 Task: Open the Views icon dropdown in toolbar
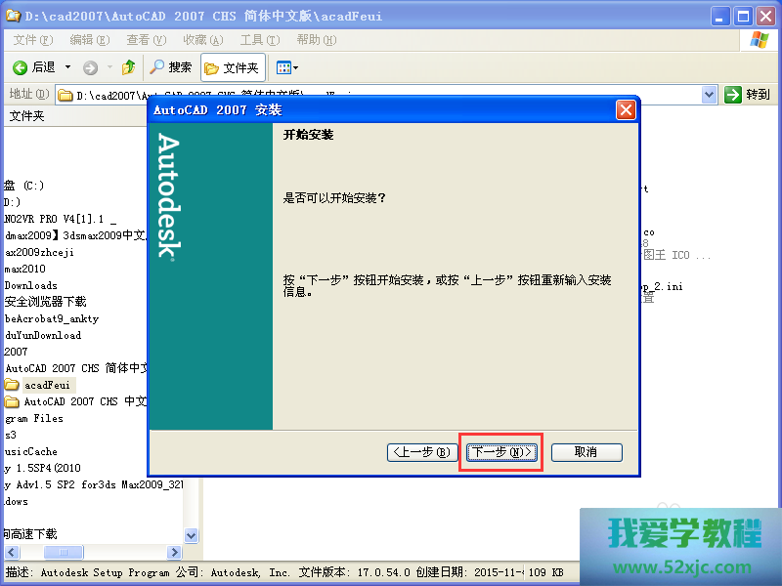[286, 67]
